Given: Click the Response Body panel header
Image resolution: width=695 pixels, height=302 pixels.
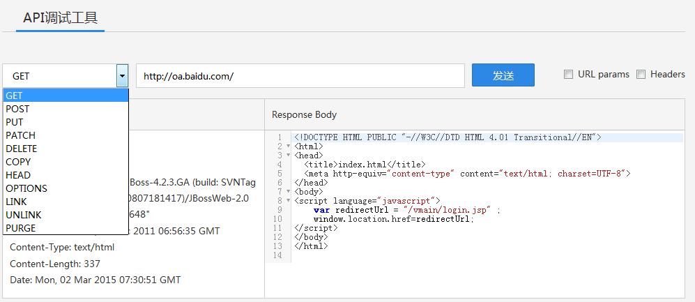Looking at the screenshot, I should 475,114.
